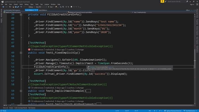Expand the collapsed ellipsis box after Test2_ImplicitWaitExample()
The width and height of the screenshot is (199, 112).
[x=88, y=91]
